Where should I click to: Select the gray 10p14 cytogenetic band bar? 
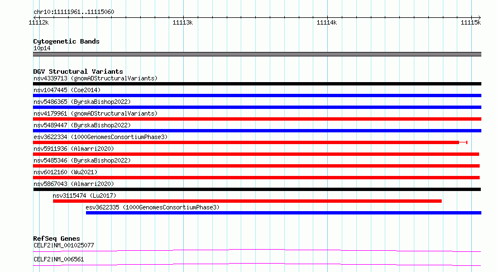click(257, 54)
